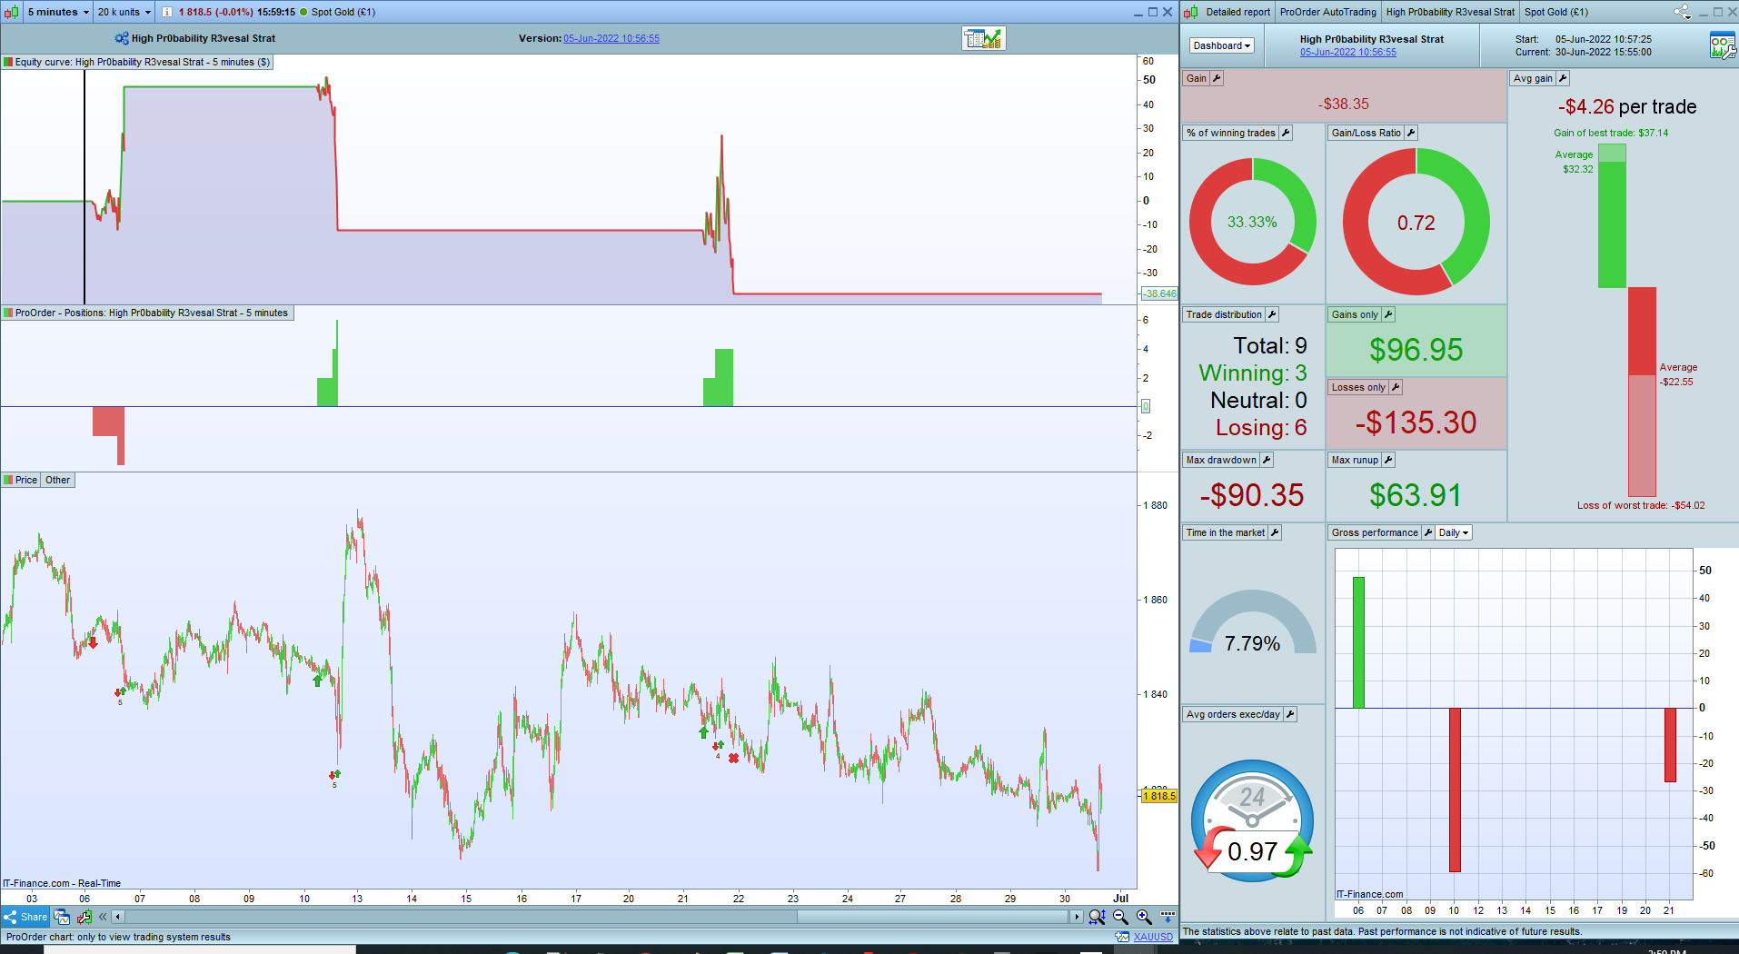Click the Avg gain widget wrench icon
The width and height of the screenshot is (1739, 954).
1563,78
